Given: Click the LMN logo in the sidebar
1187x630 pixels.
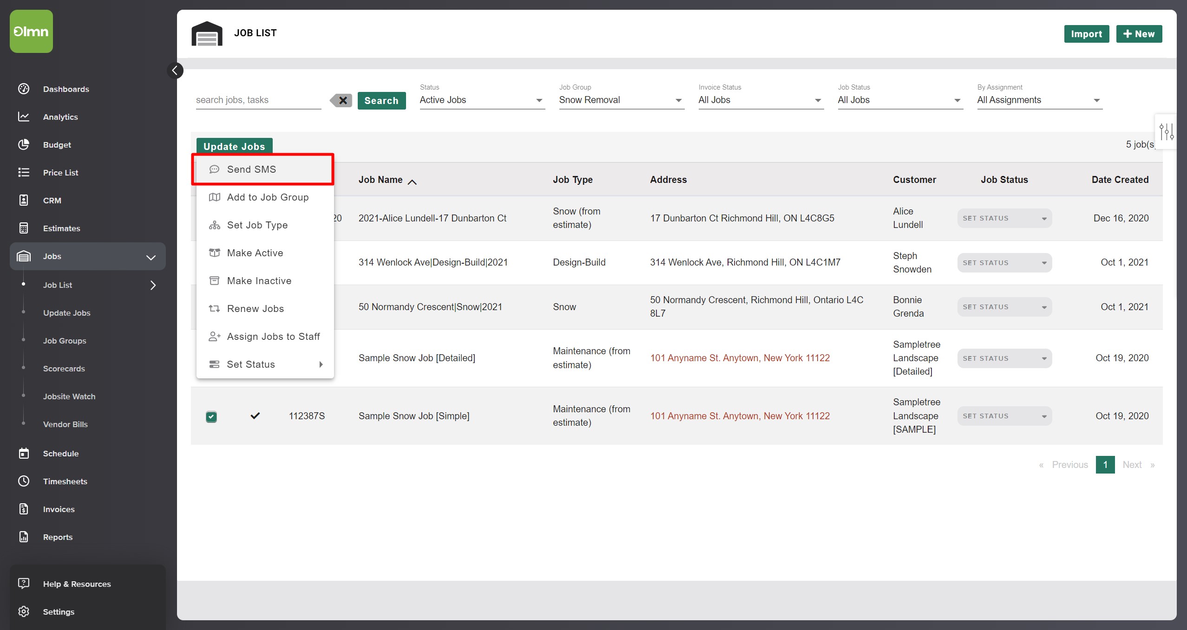Looking at the screenshot, I should tap(31, 31).
